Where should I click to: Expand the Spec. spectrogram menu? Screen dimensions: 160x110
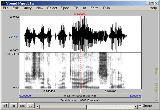pyautogui.click(x=65, y=8)
